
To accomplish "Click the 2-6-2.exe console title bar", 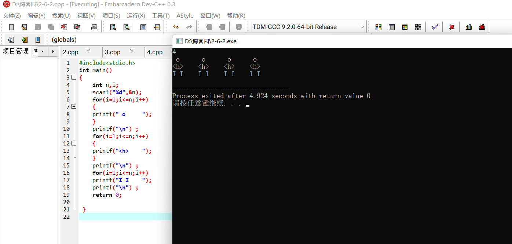I will (342, 41).
